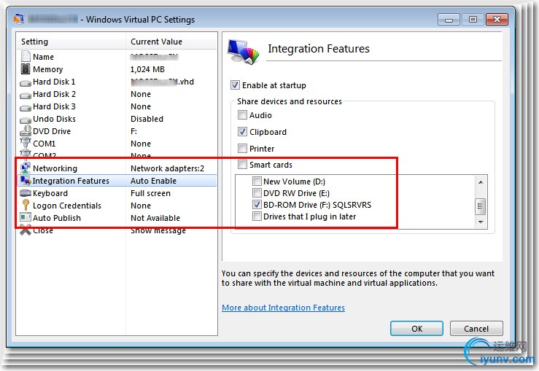
Task: Click the Keyboard icon in settings list
Action: (x=26, y=193)
